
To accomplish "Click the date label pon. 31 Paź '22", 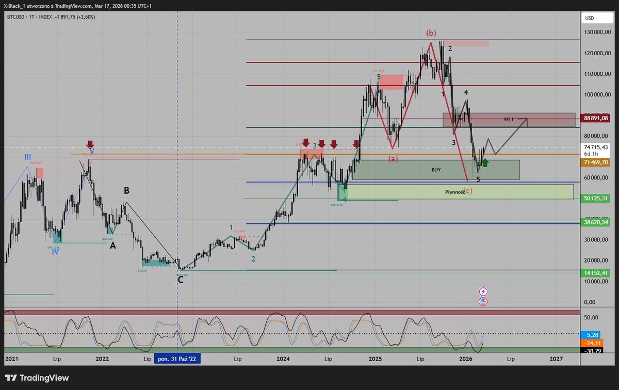I will tap(177, 359).
